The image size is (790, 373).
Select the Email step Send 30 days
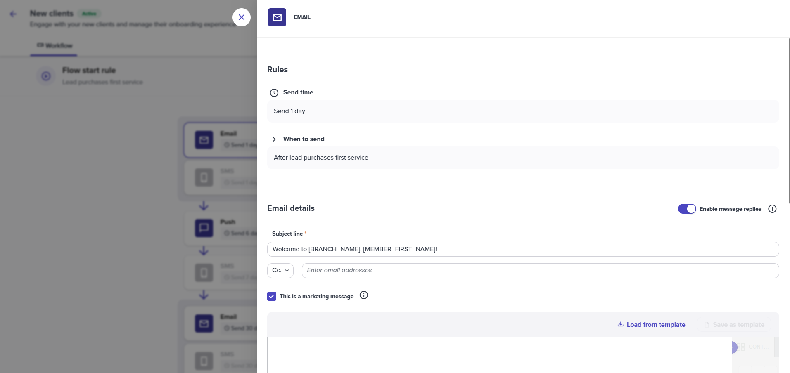tap(221, 323)
